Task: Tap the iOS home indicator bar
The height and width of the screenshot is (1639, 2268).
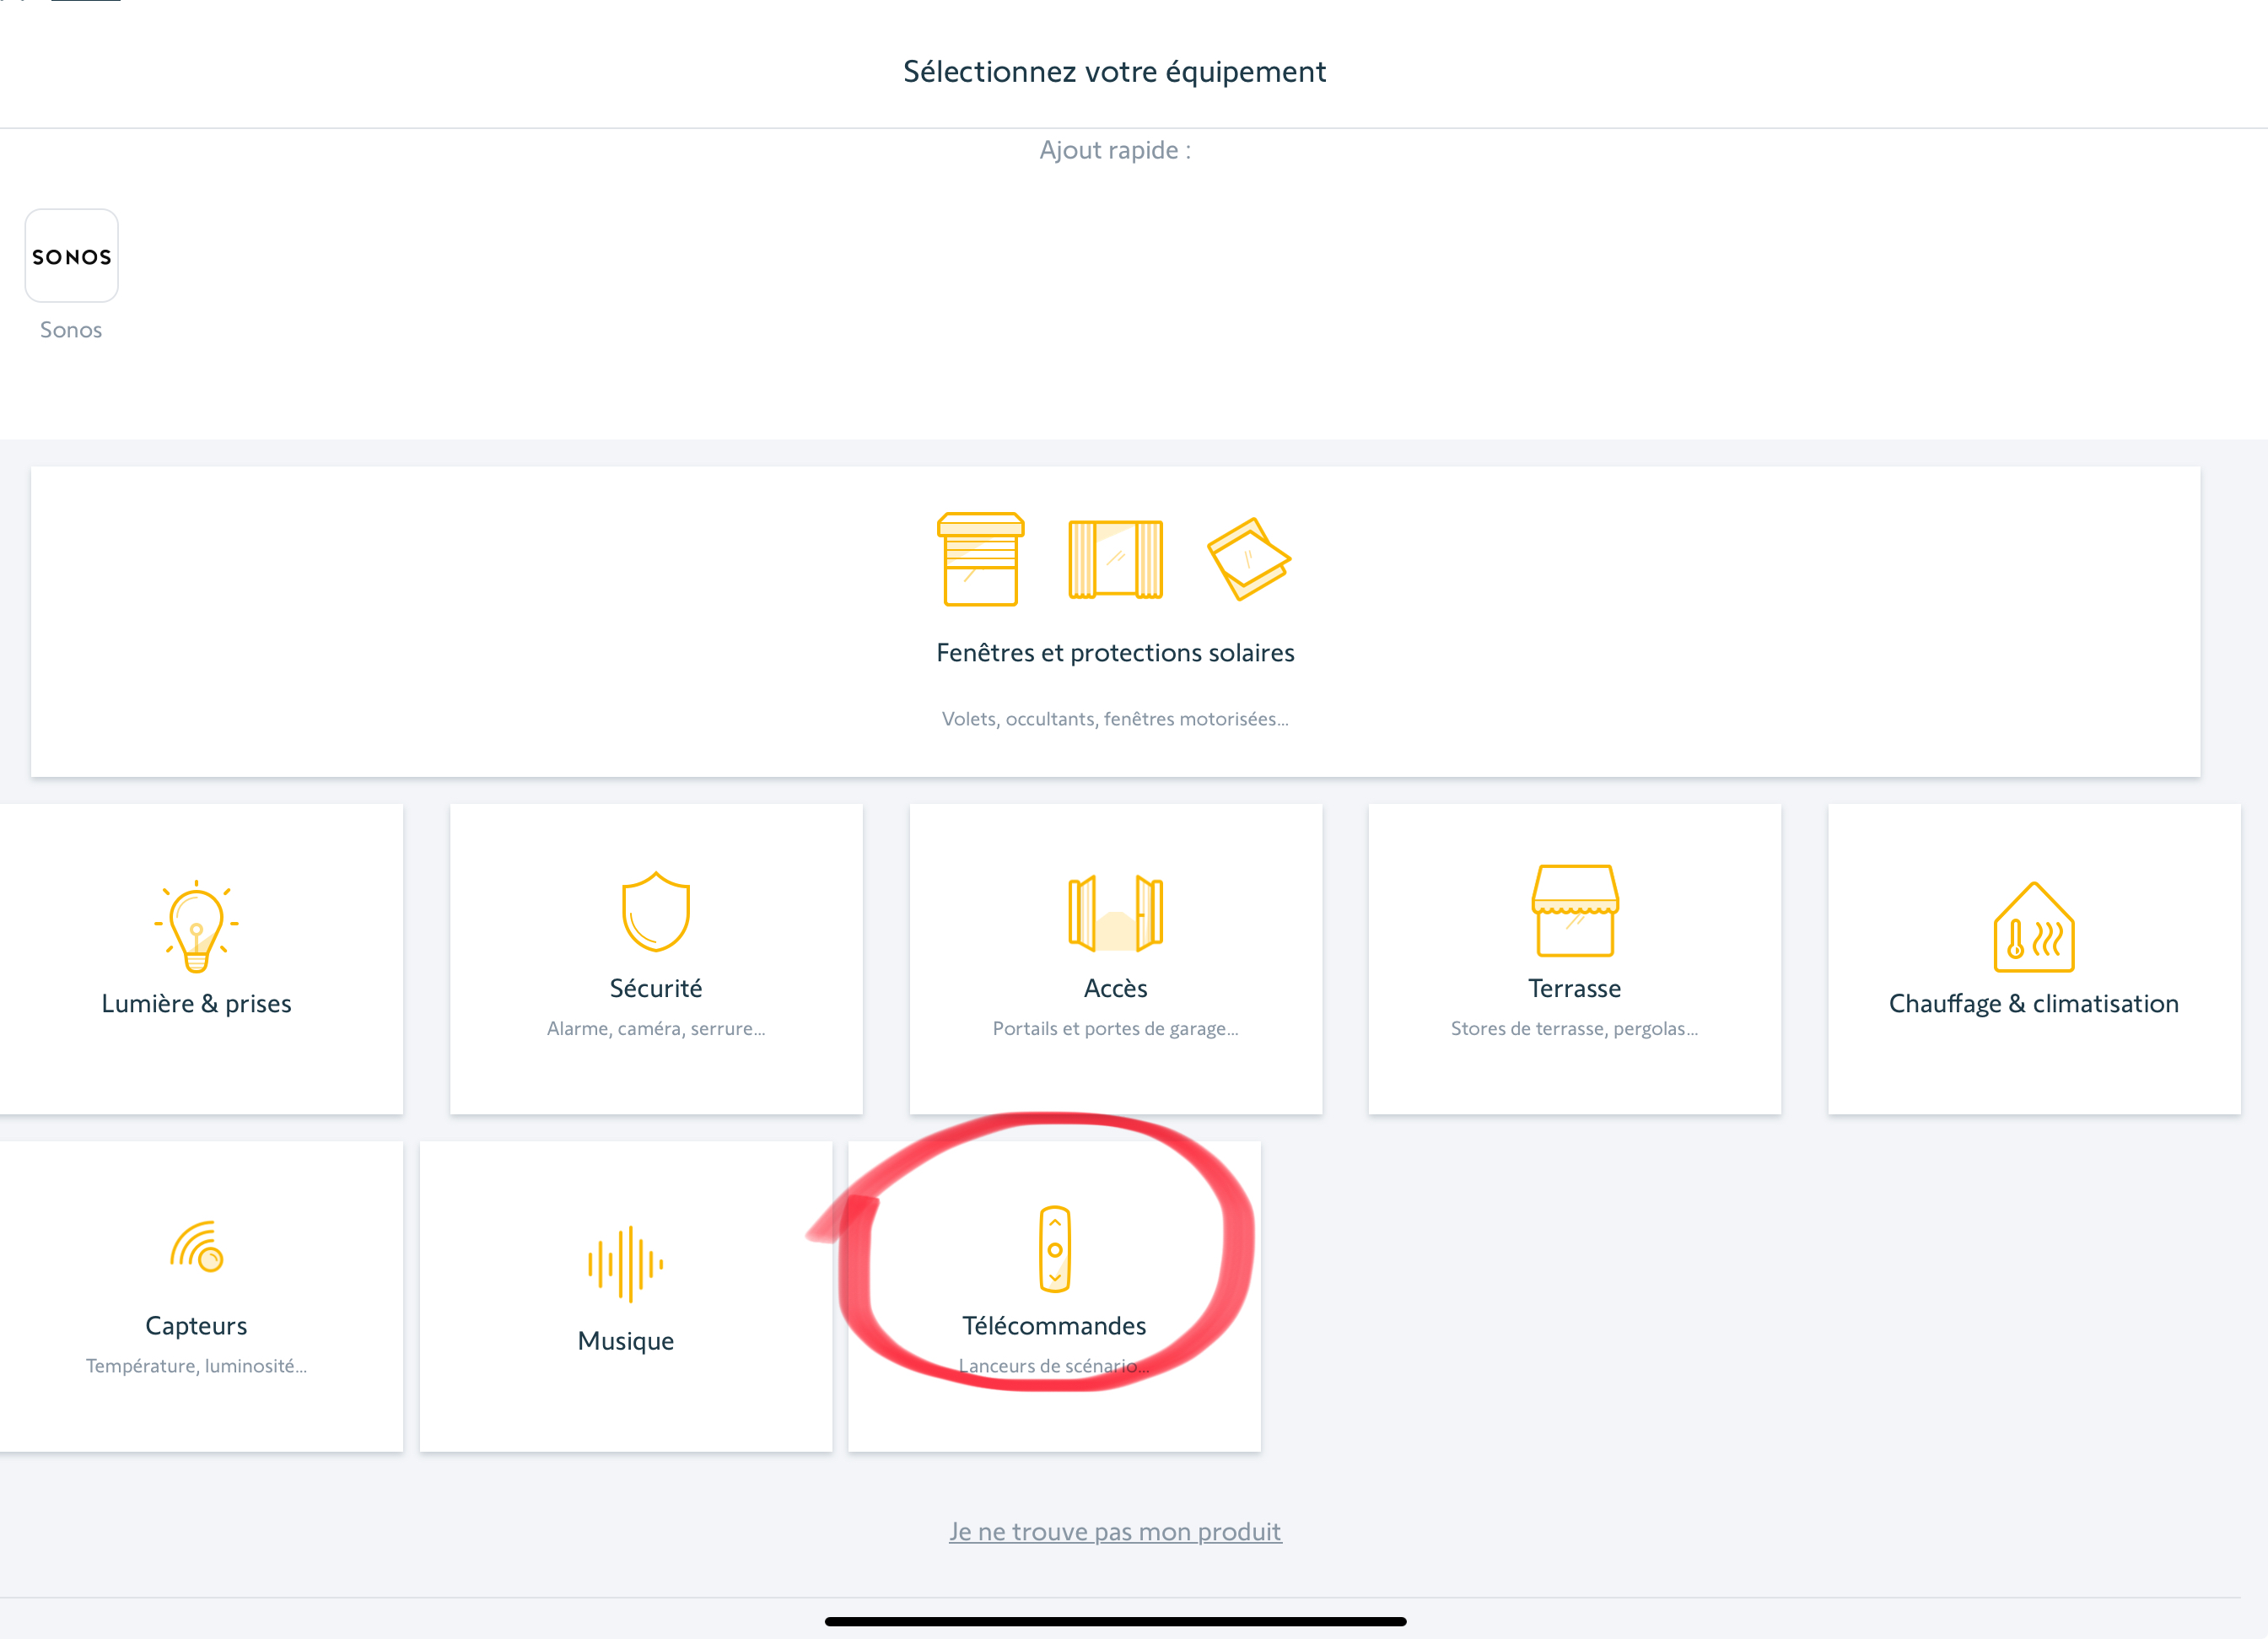Action: (1115, 1621)
